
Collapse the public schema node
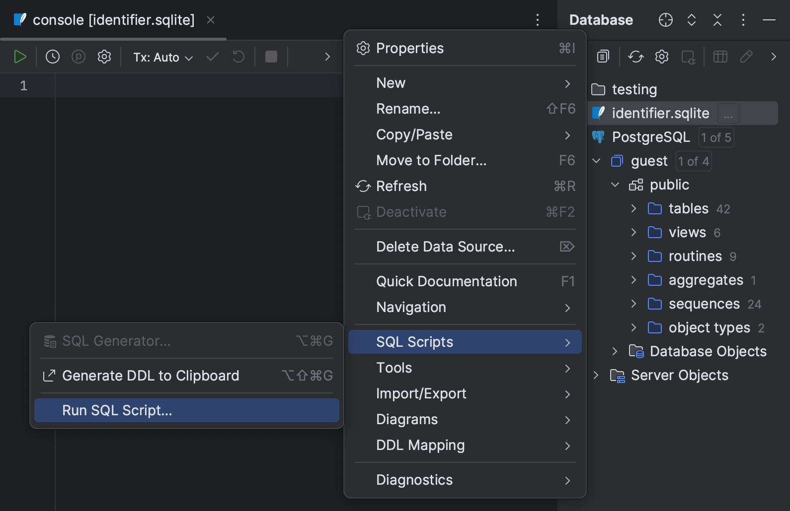pyautogui.click(x=615, y=185)
